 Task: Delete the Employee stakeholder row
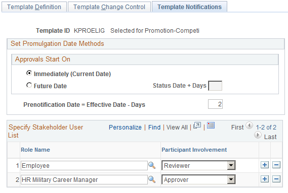coord(276,165)
